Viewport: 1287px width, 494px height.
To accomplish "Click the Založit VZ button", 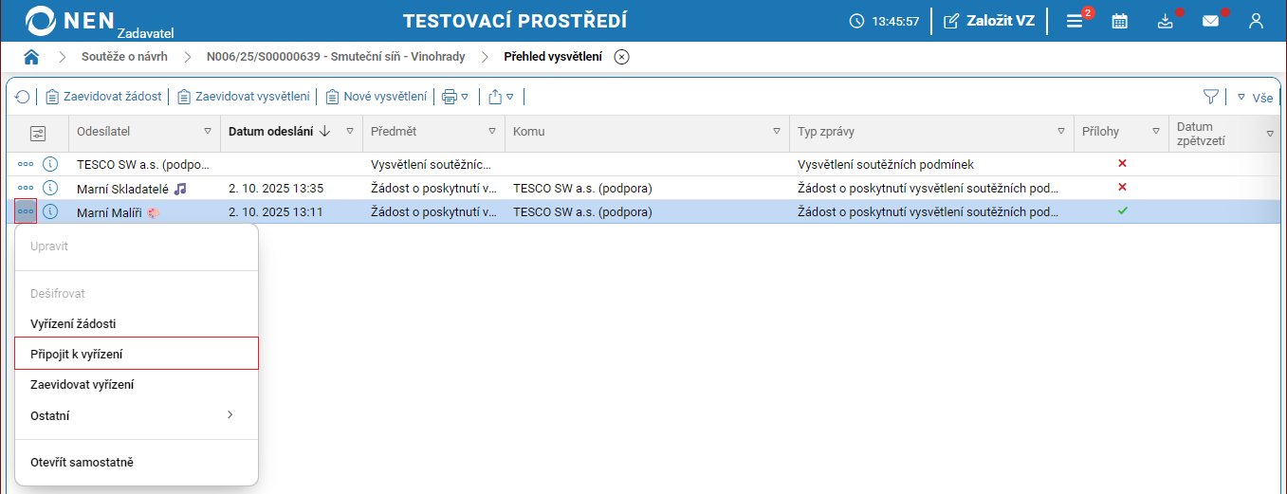I will pos(989,21).
